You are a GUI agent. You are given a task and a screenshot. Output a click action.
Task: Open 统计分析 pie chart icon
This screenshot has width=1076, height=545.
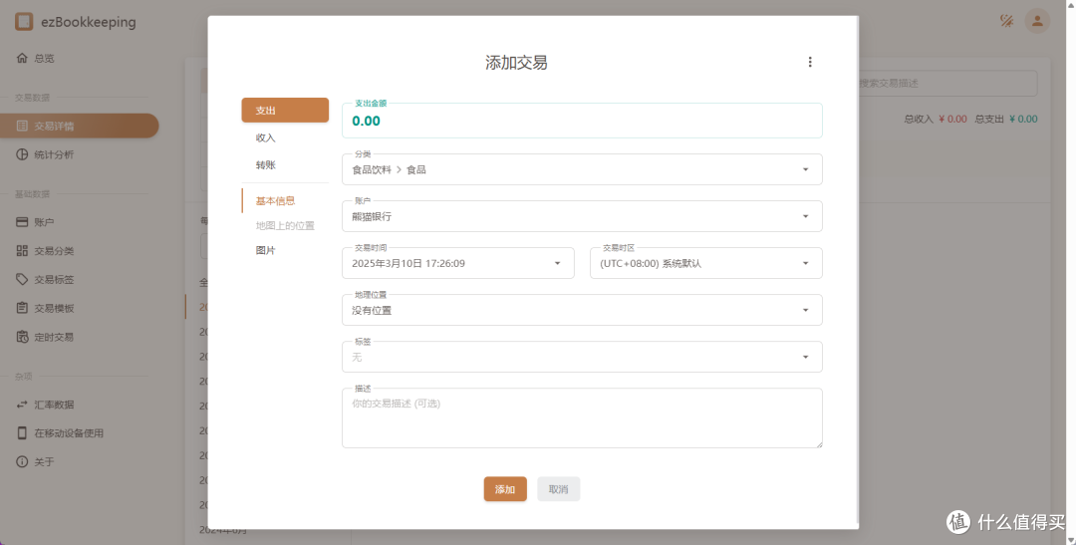pyautogui.click(x=22, y=154)
